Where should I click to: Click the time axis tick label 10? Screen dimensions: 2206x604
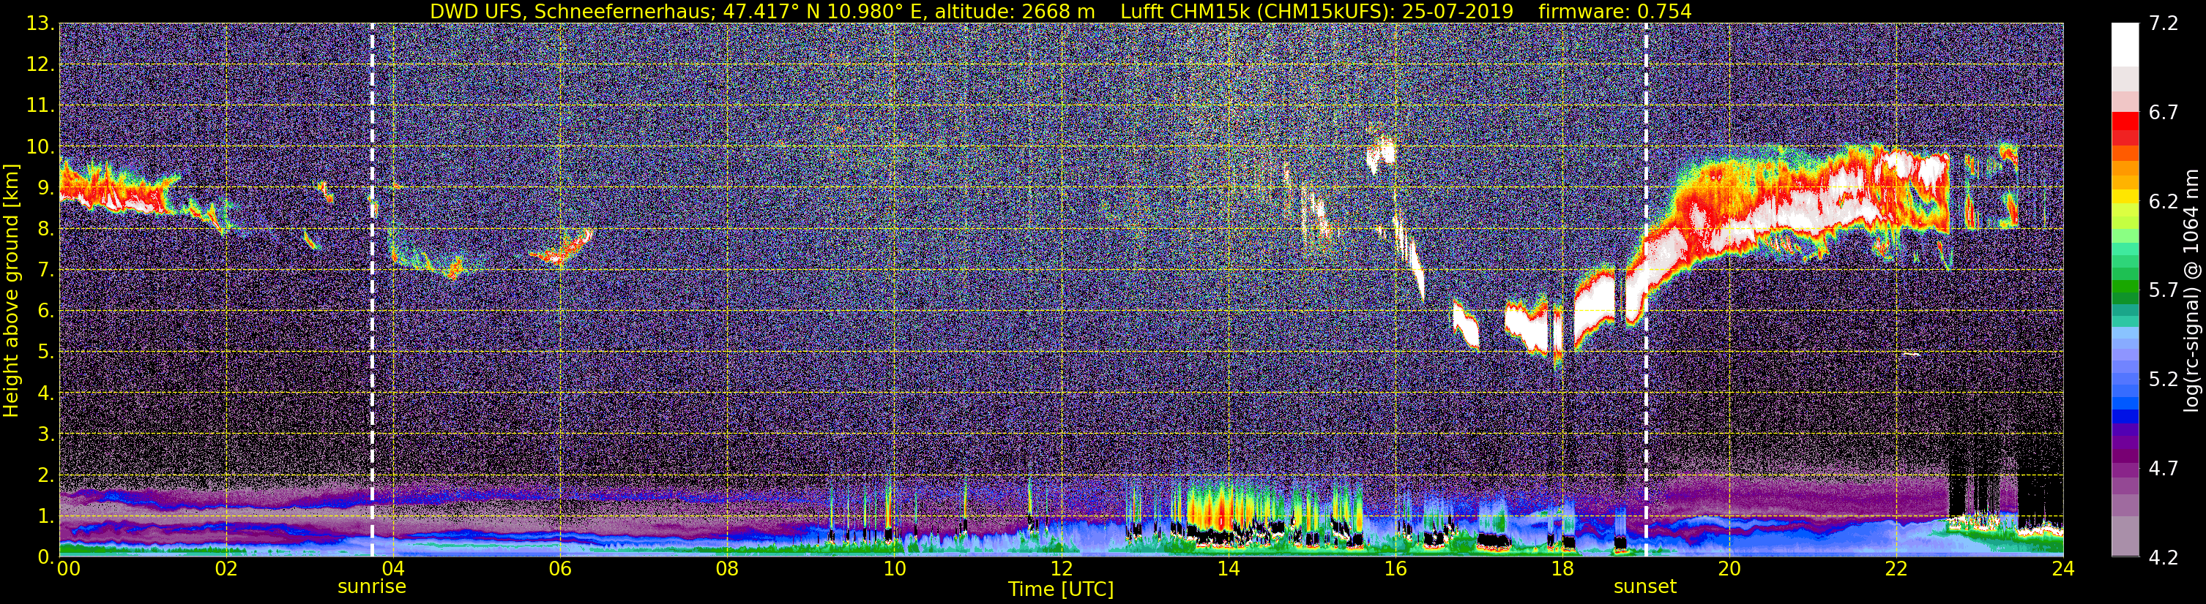(x=894, y=570)
